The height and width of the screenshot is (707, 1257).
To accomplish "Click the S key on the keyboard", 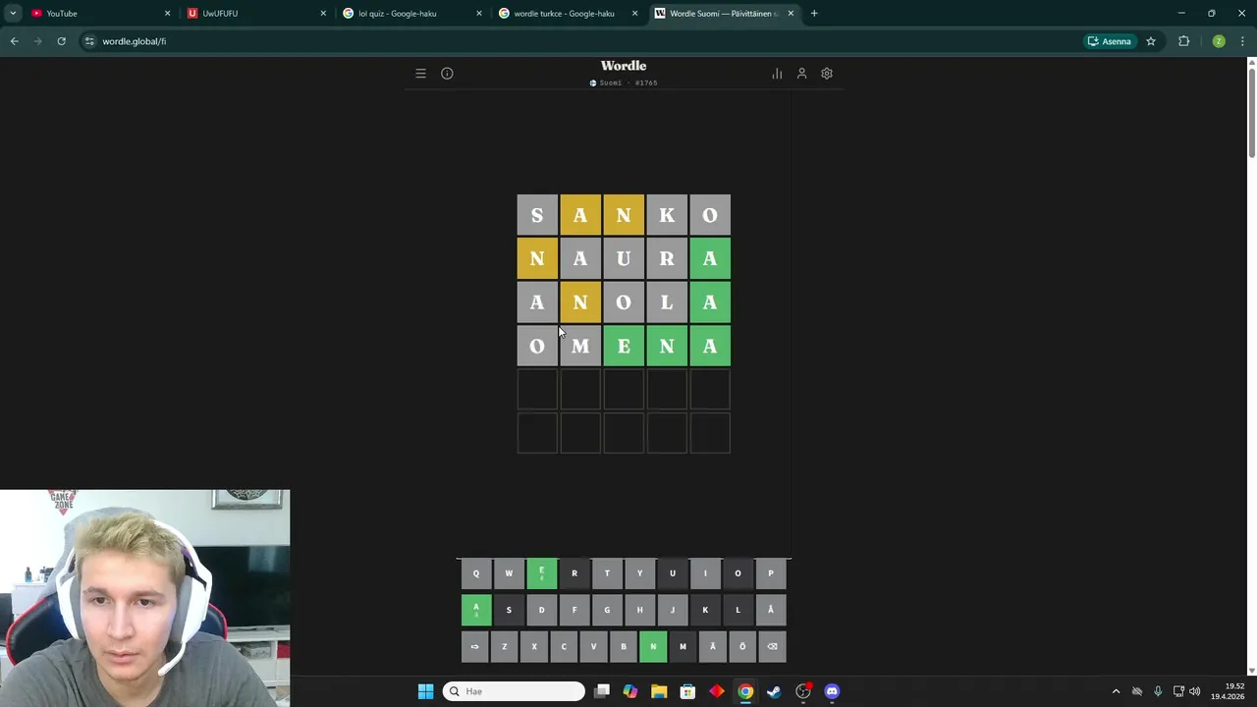I will point(509,610).
